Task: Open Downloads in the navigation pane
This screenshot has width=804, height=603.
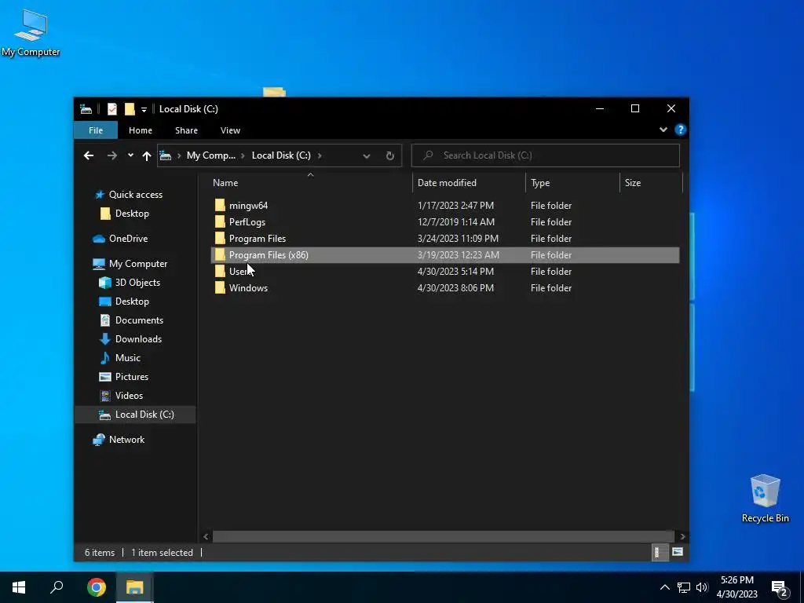Action: (138, 339)
